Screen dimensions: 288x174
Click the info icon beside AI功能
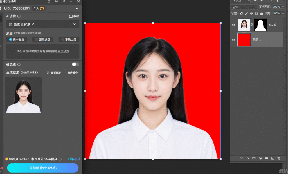[x=19, y=16]
